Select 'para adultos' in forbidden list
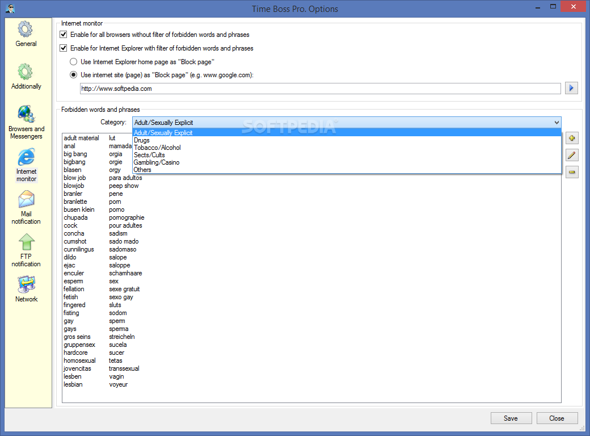This screenshot has height=436, width=590. (x=126, y=178)
